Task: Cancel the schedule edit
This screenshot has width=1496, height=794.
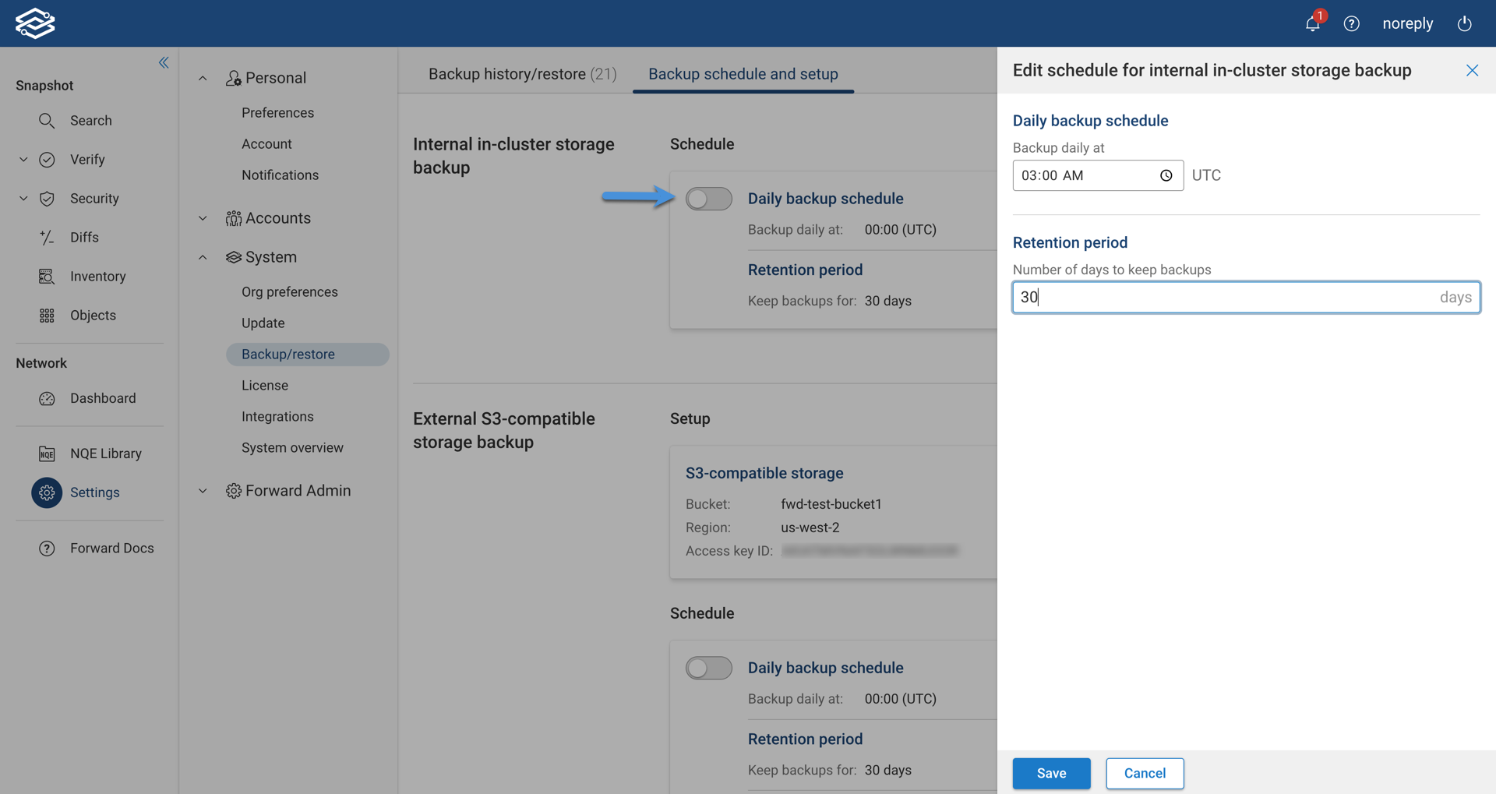Action: click(x=1144, y=773)
